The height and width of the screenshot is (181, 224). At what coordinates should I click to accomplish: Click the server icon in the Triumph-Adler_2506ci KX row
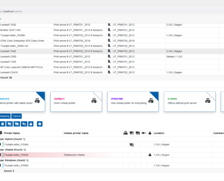pyautogui.click(x=109, y=46)
